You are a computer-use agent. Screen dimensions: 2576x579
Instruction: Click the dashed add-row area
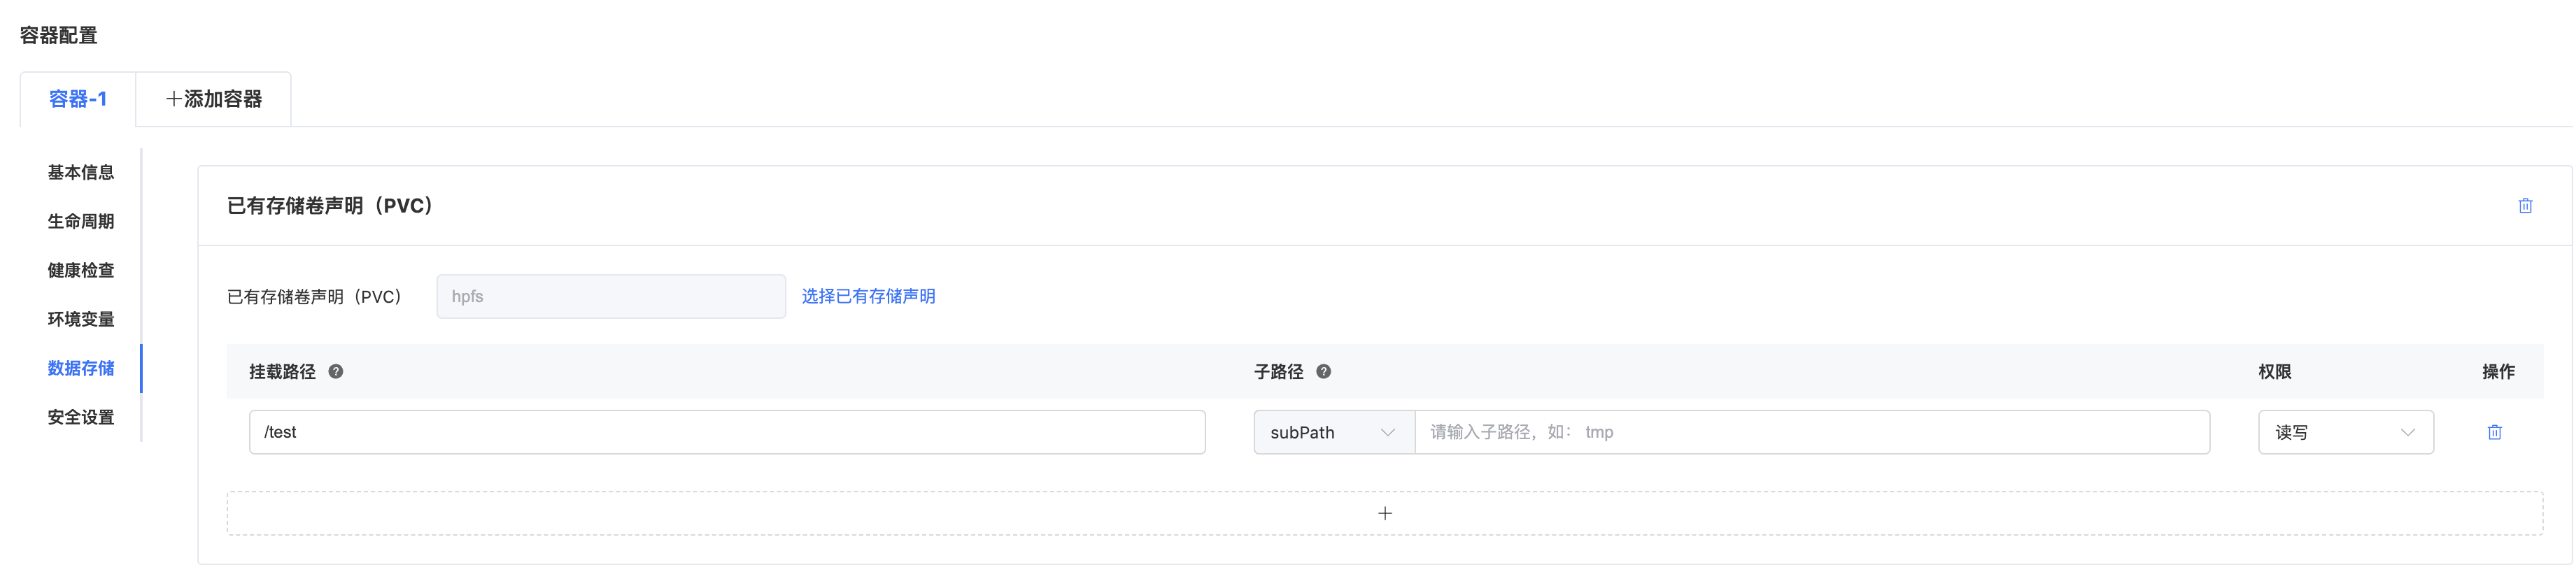800,513
